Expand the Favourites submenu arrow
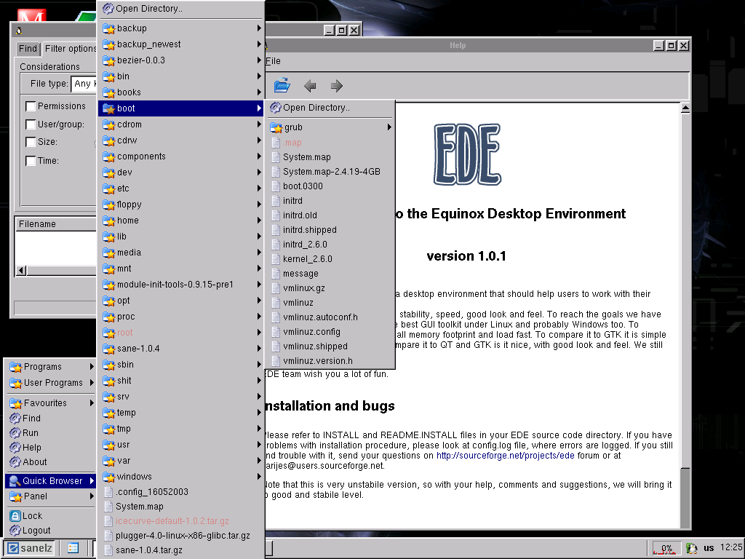The width and height of the screenshot is (745, 559). click(x=92, y=403)
